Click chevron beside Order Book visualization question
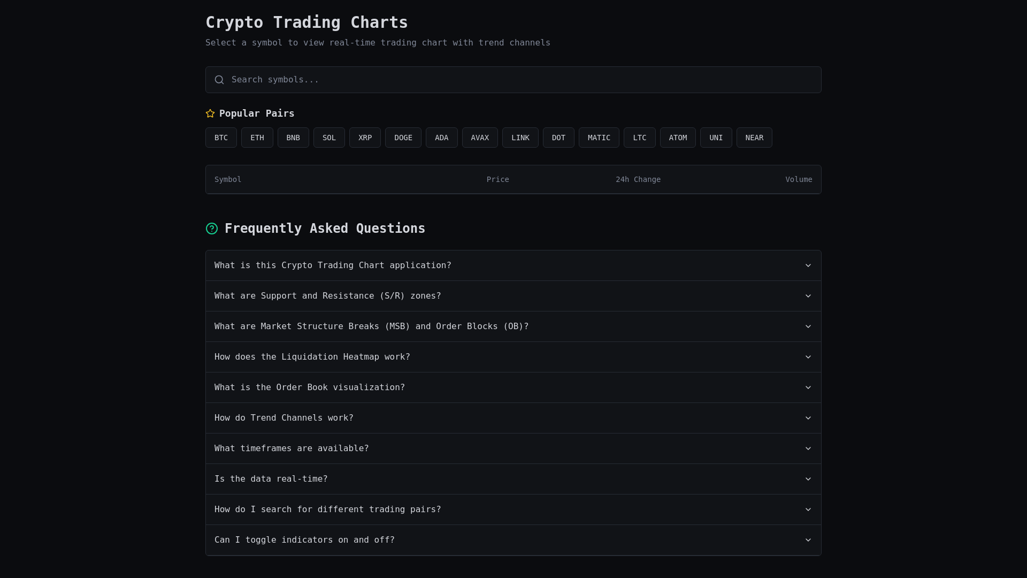This screenshot has height=578, width=1027. [x=808, y=387]
